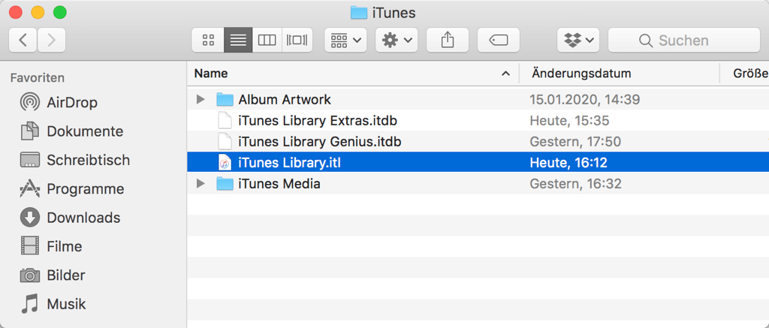The image size is (769, 328).
Task: Select the Album Artwork folder icon
Action: click(225, 100)
